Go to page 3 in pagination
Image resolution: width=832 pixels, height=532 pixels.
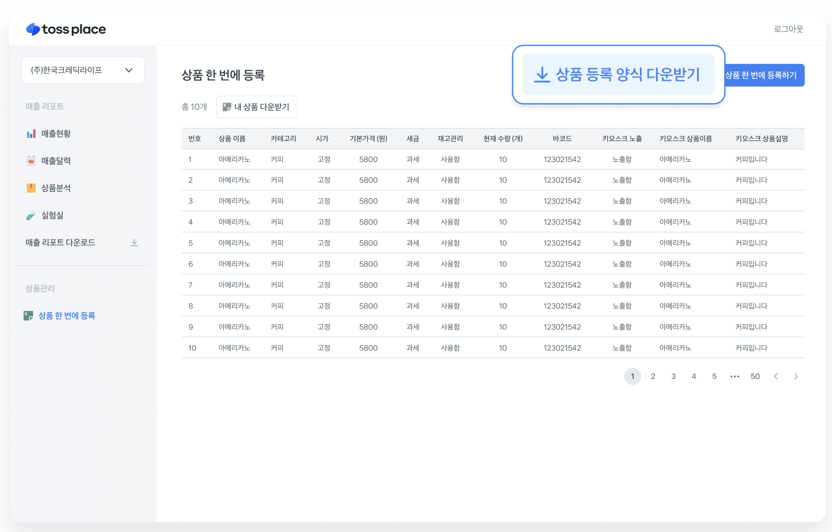673,376
